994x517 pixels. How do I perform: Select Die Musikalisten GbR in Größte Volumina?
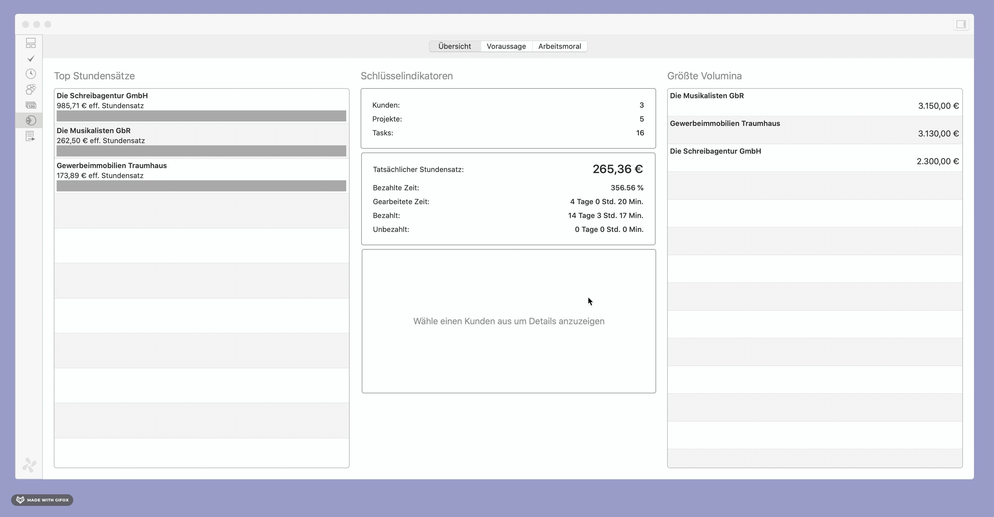[x=815, y=103]
